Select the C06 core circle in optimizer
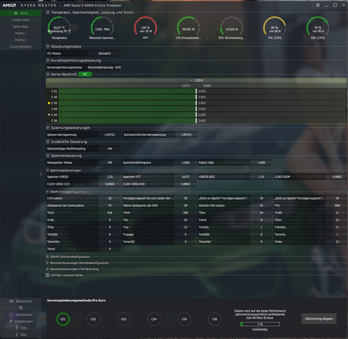Image resolution: width=348 pixels, height=339 pixels. 215,319
